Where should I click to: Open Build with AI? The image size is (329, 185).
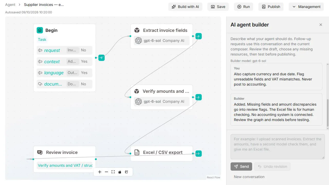(x=185, y=7)
